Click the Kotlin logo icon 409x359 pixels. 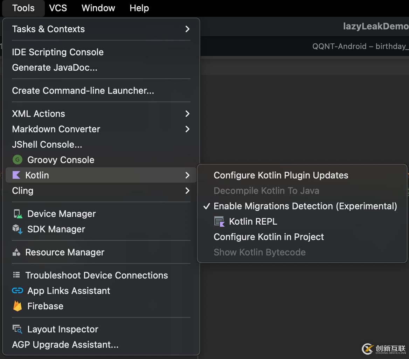tap(16, 175)
